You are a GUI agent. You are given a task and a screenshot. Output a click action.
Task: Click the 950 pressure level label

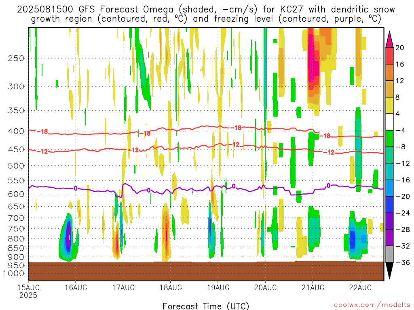pos(16,266)
